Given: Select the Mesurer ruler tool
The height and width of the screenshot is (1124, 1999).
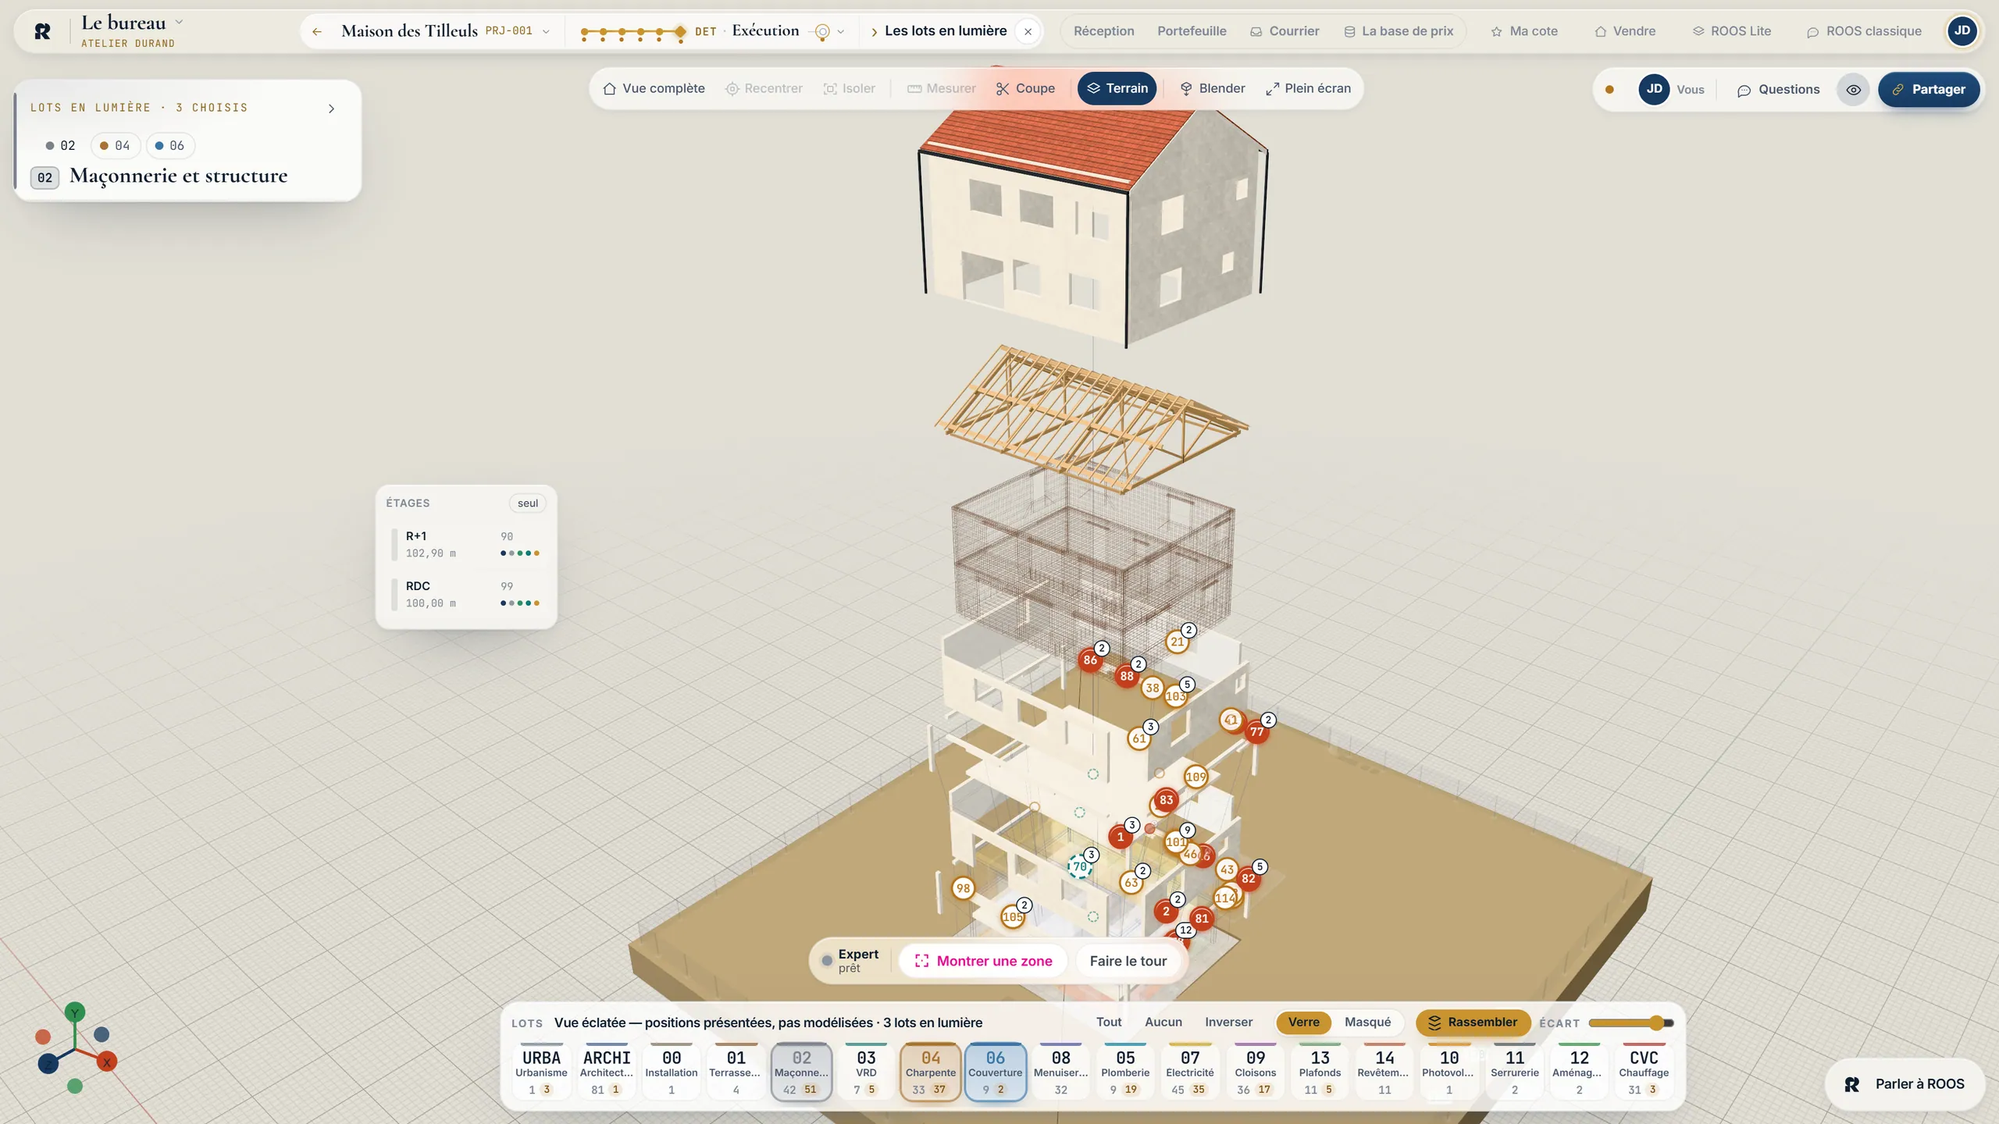Looking at the screenshot, I should click(x=941, y=89).
